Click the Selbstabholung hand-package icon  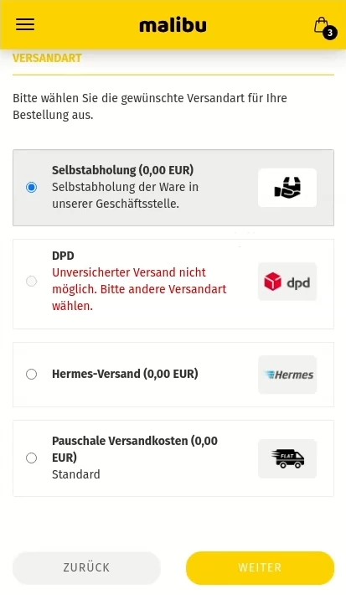coord(287,188)
